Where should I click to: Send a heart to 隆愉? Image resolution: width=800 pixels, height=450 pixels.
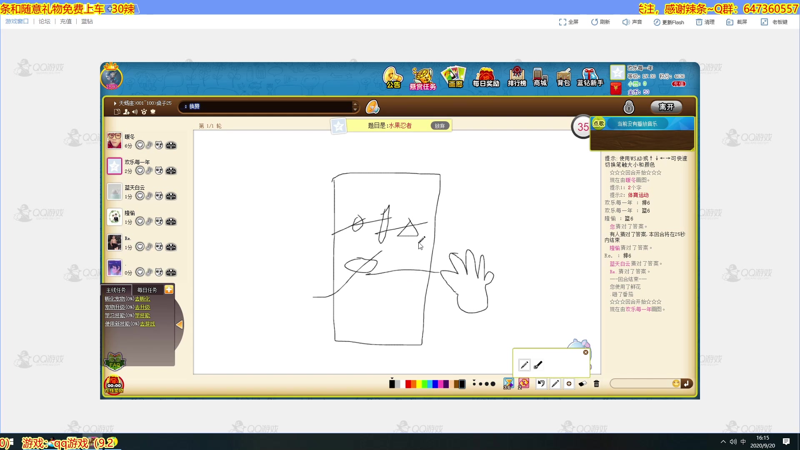(x=140, y=221)
